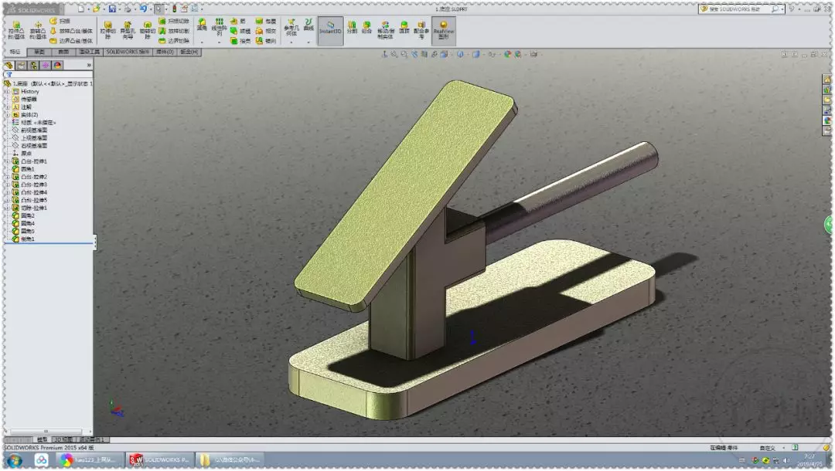Viewport: 835px width, 471px height.
Task: Select the Lofted Boss/Base (放样凸台) tool
Action: pos(71,31)
